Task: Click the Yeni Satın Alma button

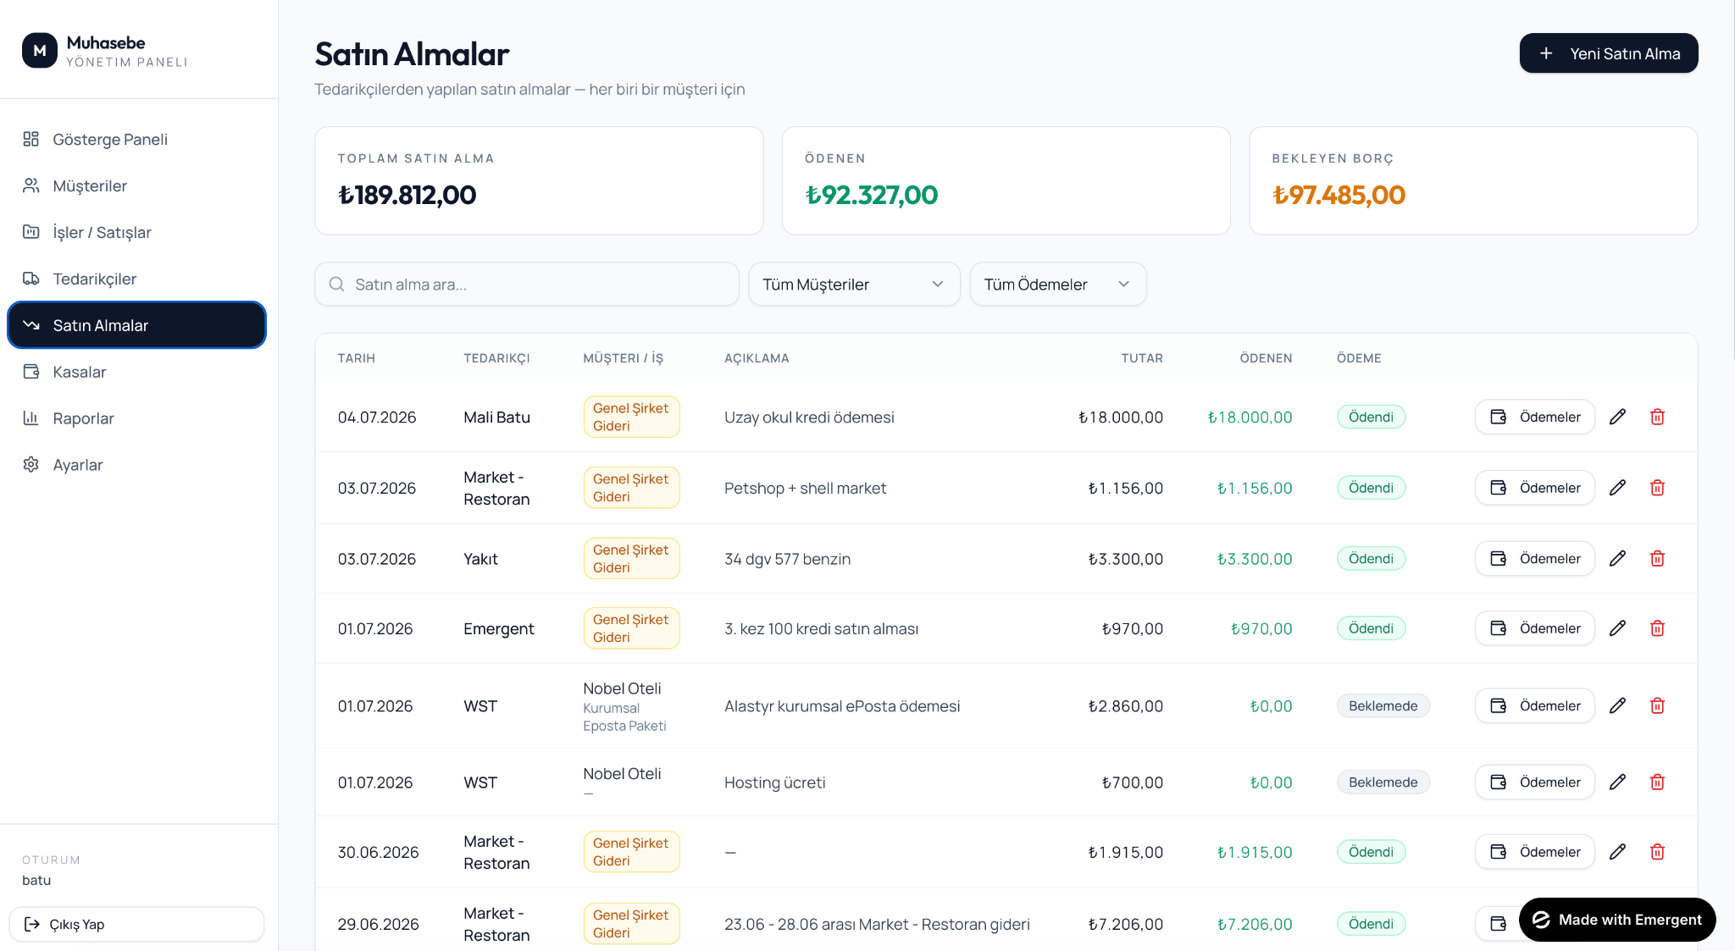Action: point(1608,53)
